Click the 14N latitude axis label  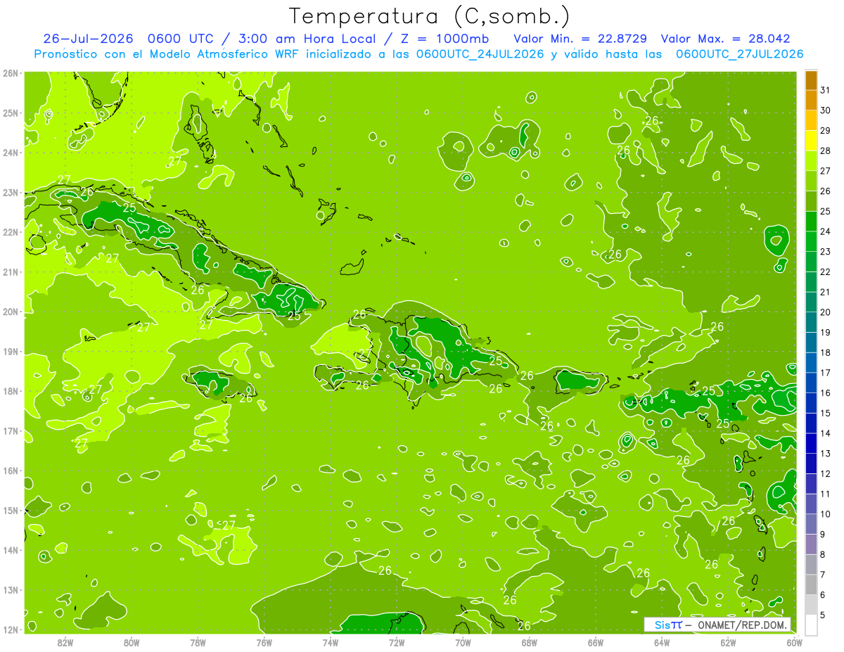[10, 550]
